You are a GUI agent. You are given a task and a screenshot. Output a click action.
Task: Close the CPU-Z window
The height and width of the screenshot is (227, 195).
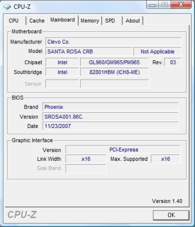(x=181, y=5)
